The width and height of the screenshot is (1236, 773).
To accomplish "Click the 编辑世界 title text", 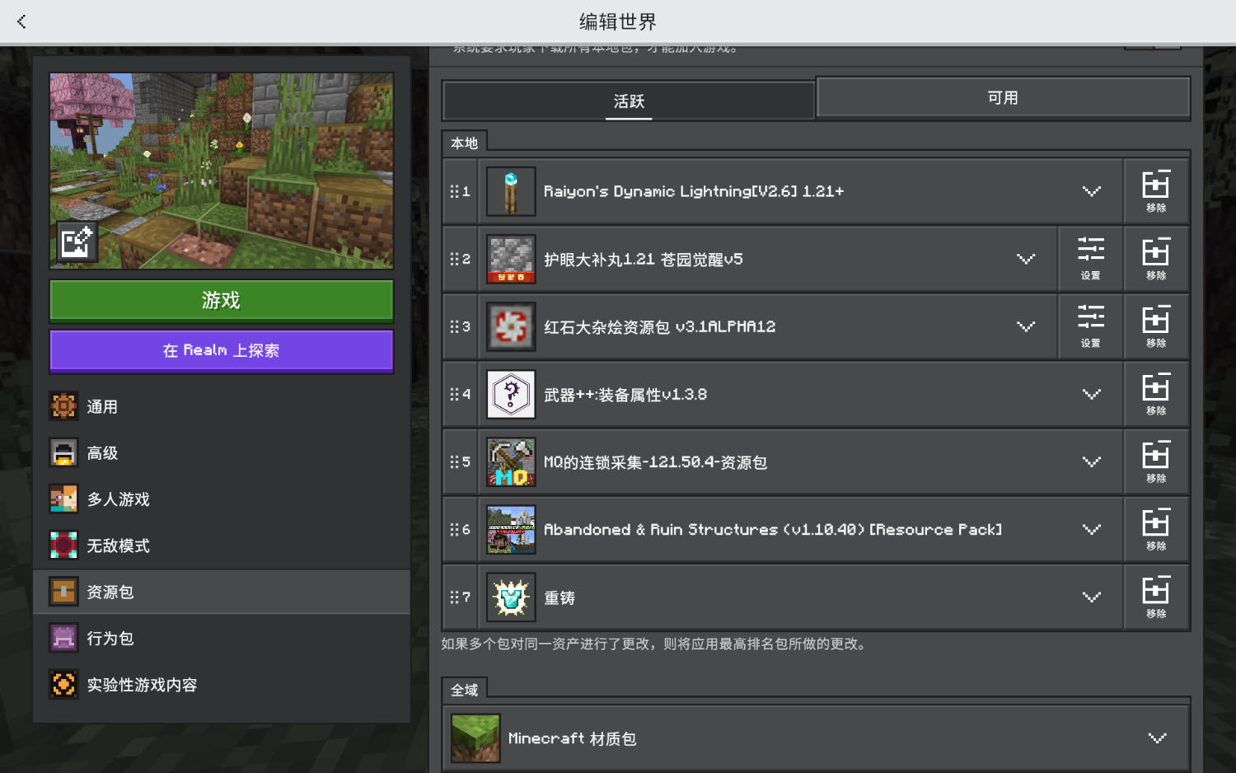I will pos(618,21).
